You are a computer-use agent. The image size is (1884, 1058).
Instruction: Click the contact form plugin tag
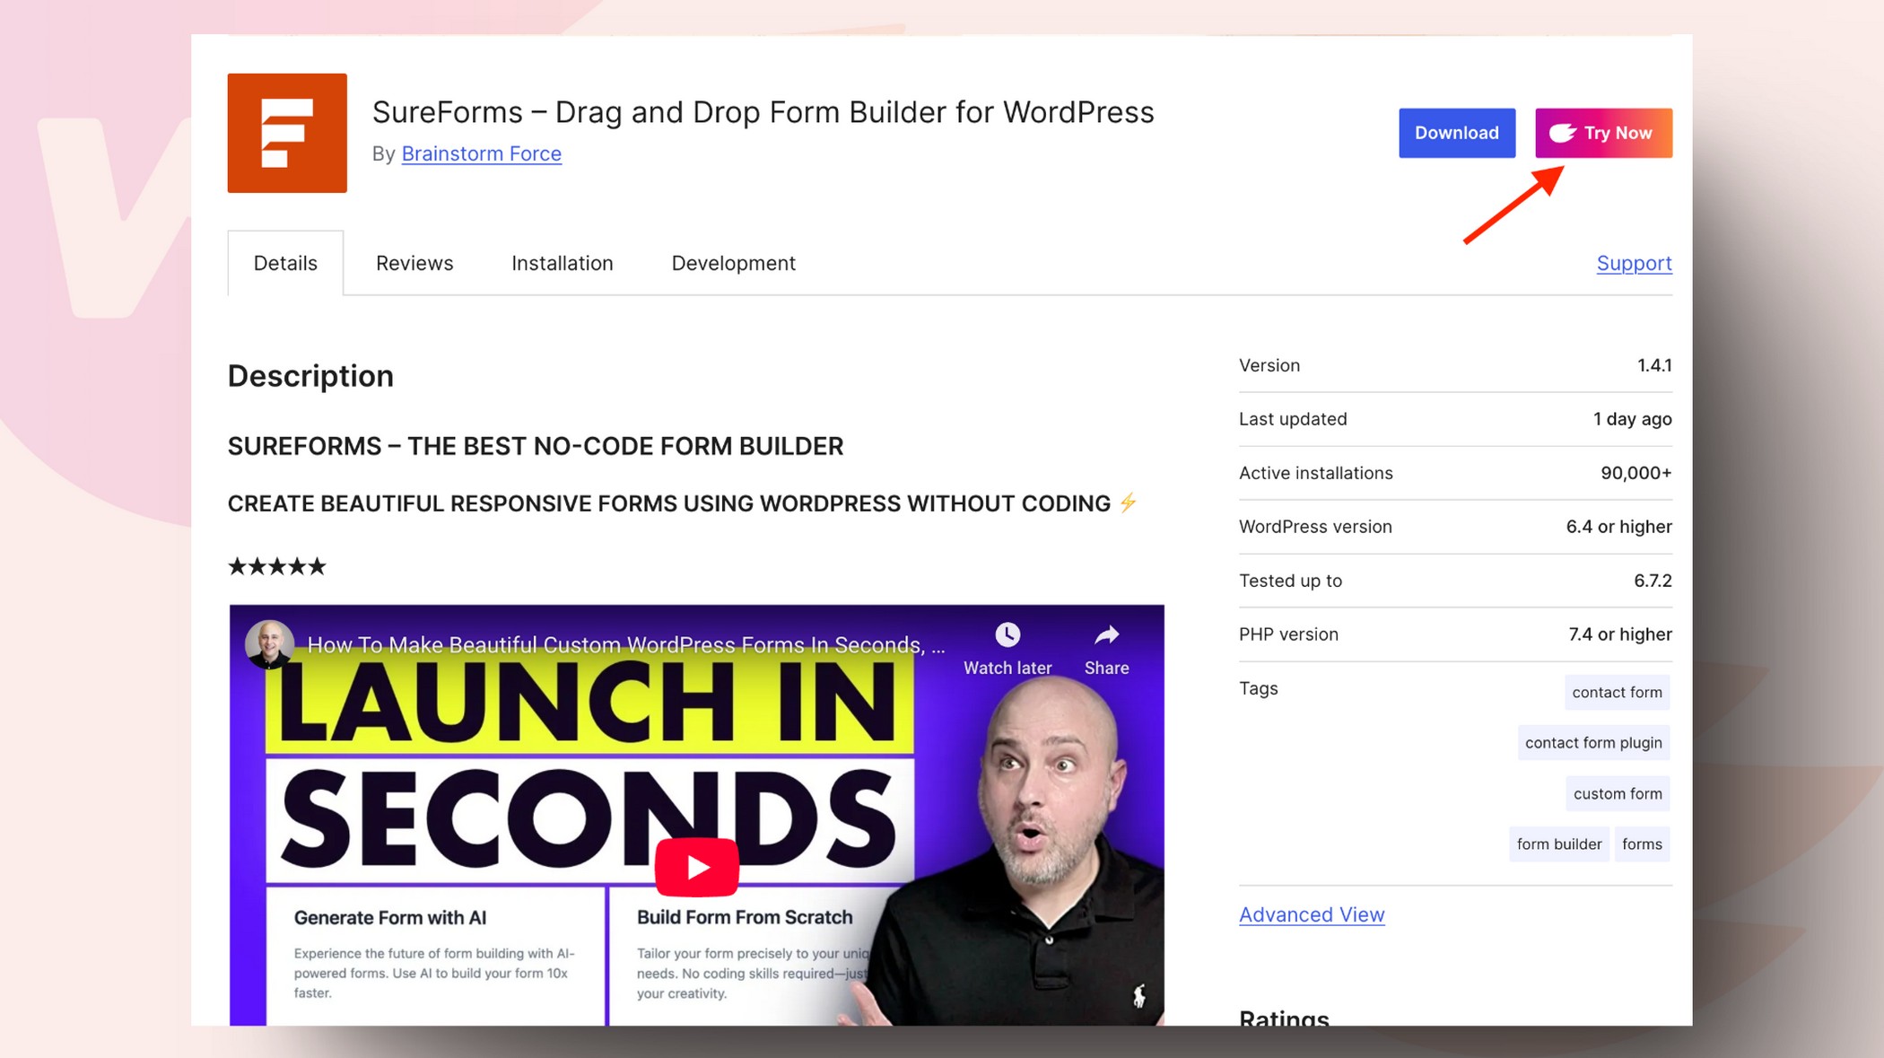point(1595,742)
